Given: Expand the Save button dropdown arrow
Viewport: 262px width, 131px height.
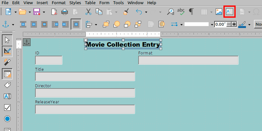Looking at the screenshot, I should (44, 12).
